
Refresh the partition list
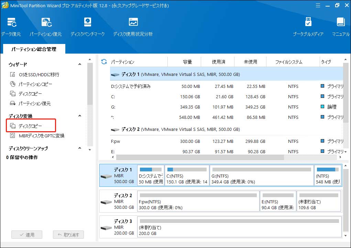[x=103, y=62]
